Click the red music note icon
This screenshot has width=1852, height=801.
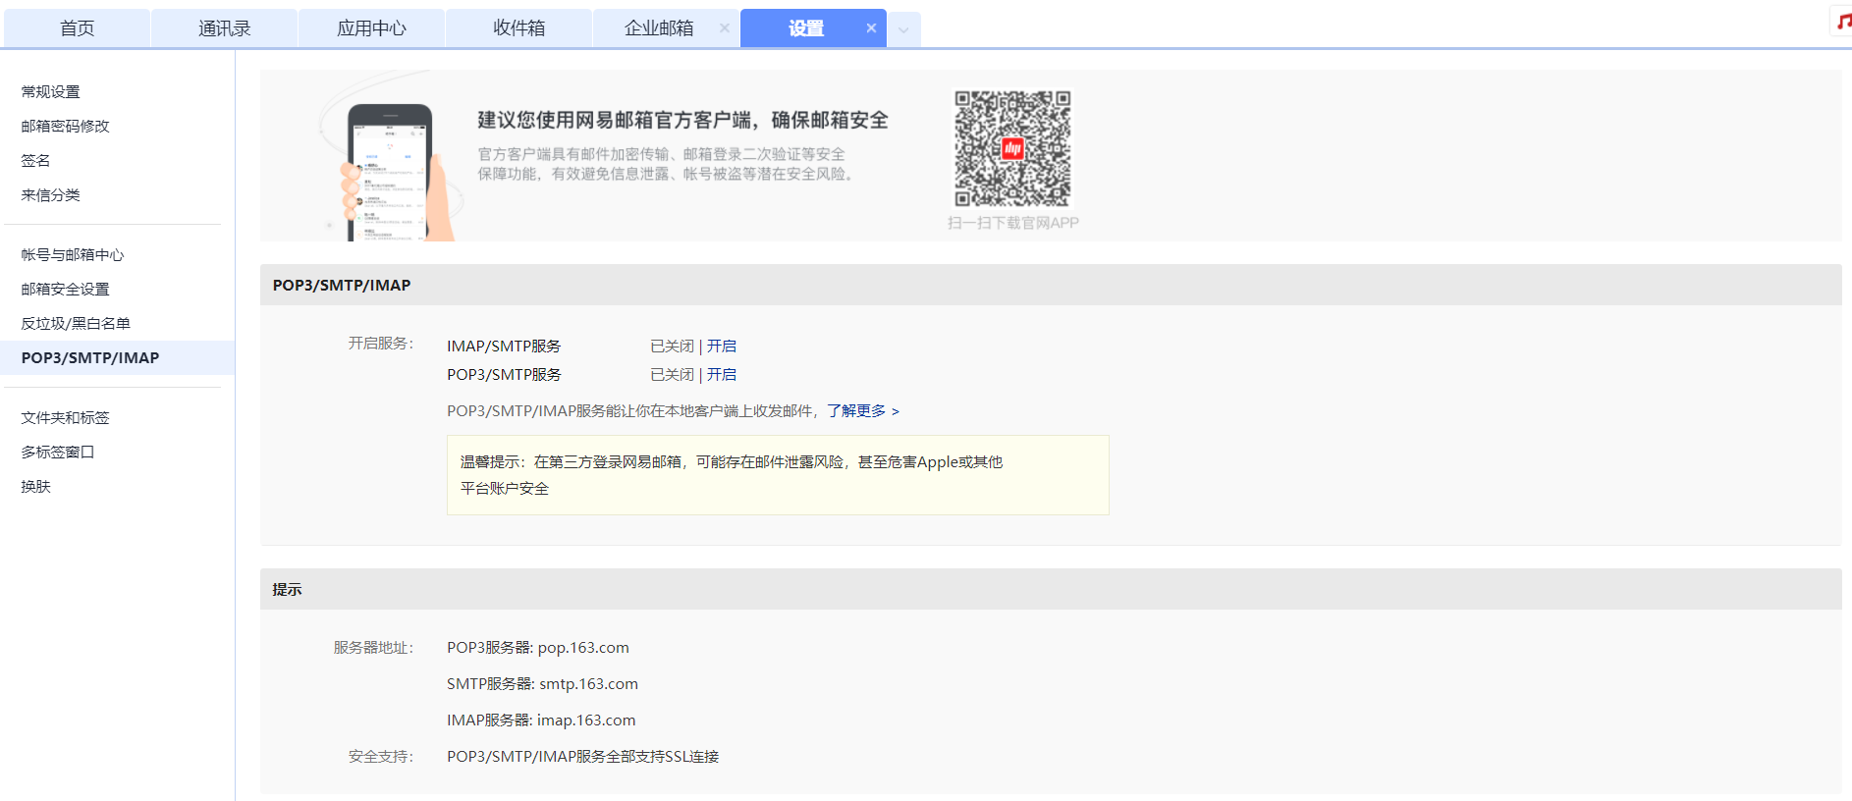coord(1843,21)
